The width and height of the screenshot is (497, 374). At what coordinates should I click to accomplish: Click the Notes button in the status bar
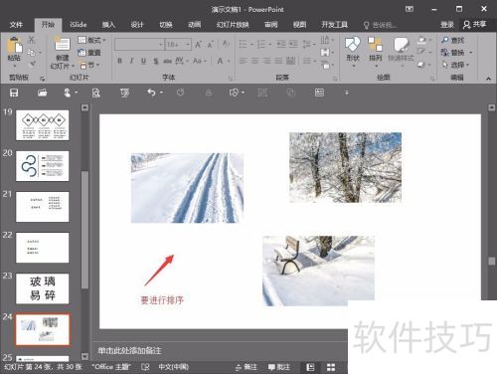tap(247, 367)
